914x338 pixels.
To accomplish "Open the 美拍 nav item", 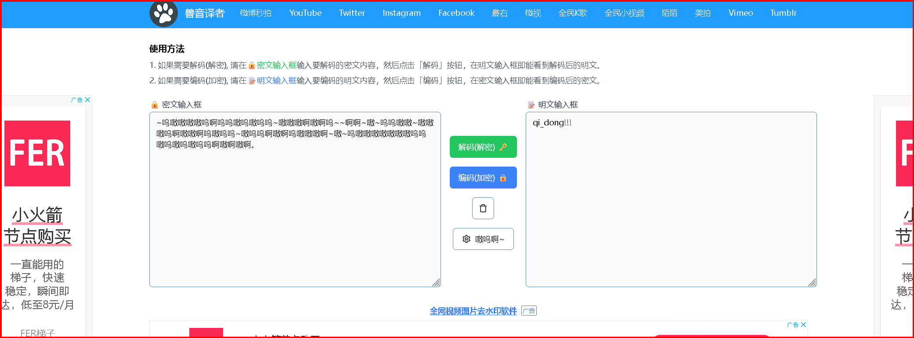I will click(703, 13).
